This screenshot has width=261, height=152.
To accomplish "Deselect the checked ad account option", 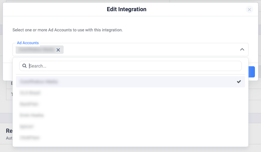I will tap(130, 82).
